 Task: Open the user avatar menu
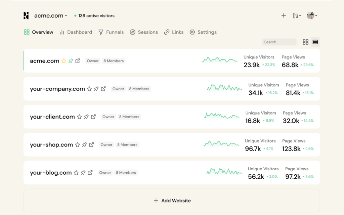[312, 15]
